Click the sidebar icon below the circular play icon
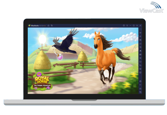The image size is (167, 115). [140, 51]
